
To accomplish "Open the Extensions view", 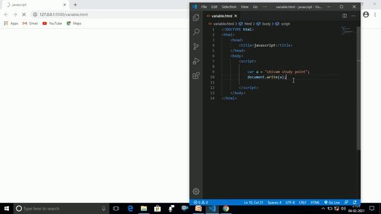I will pos(196,75).
